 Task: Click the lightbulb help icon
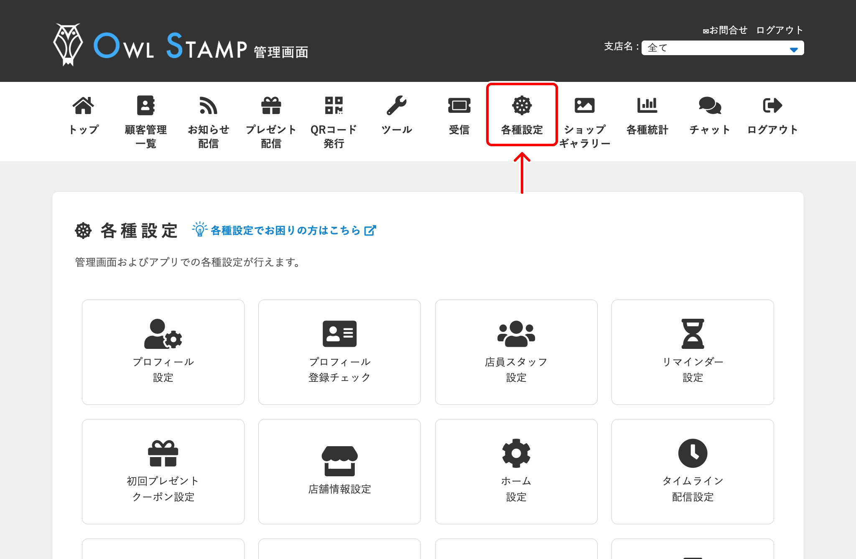pos(200,229)
